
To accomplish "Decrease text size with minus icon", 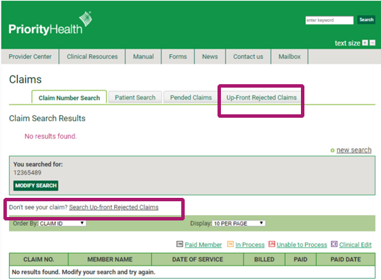I will 373,43.
